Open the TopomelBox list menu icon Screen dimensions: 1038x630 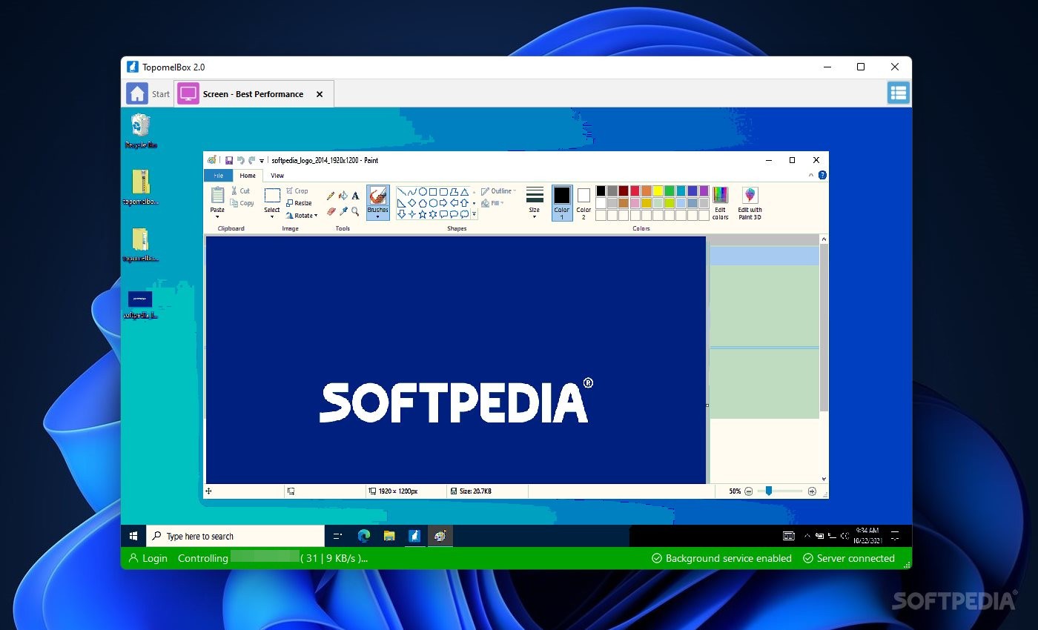[899, 93]
